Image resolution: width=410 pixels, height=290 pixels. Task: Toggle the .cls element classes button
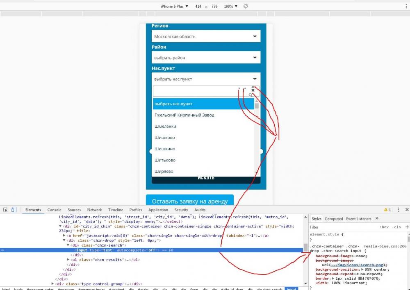[x=396, y=227]
